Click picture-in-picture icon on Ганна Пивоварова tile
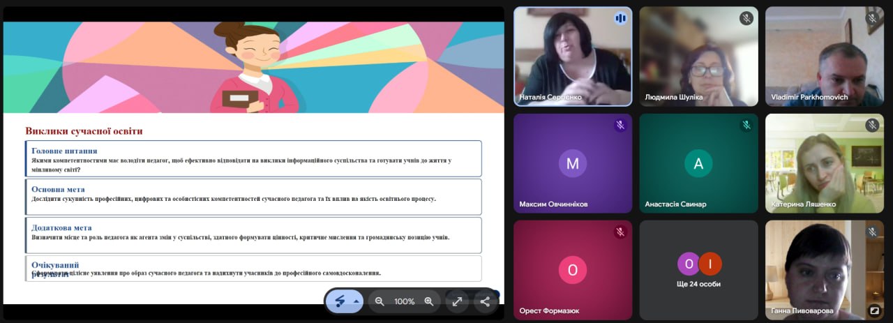The height and width of the screenshot is (323, 893). click(874, 310)
